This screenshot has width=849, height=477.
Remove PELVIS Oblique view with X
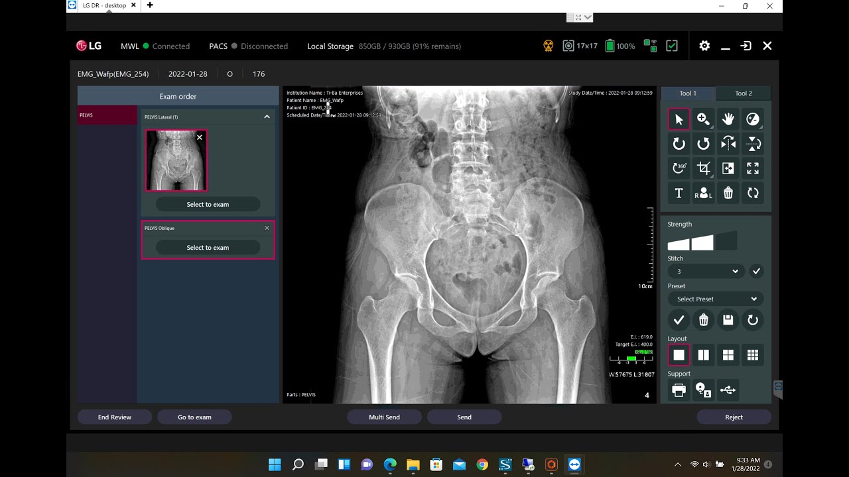[x=267, y=228]
